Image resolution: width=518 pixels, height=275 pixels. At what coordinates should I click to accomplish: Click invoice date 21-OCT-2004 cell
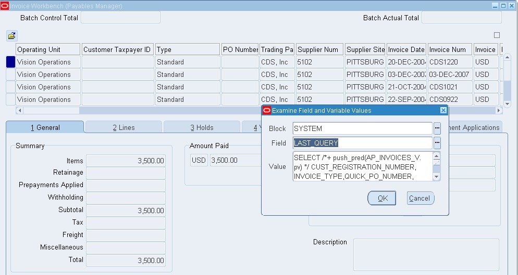(x=406, y=87)
